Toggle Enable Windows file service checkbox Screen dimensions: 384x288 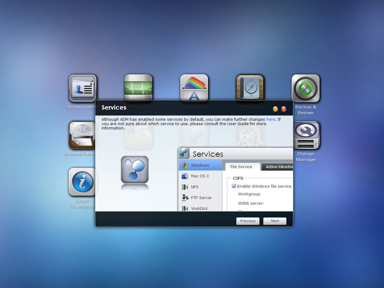[234, 186]
